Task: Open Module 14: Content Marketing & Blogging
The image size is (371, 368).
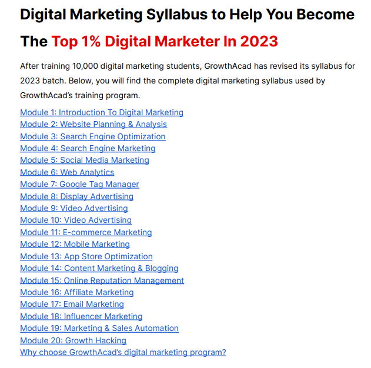Action: click(99, 269)
